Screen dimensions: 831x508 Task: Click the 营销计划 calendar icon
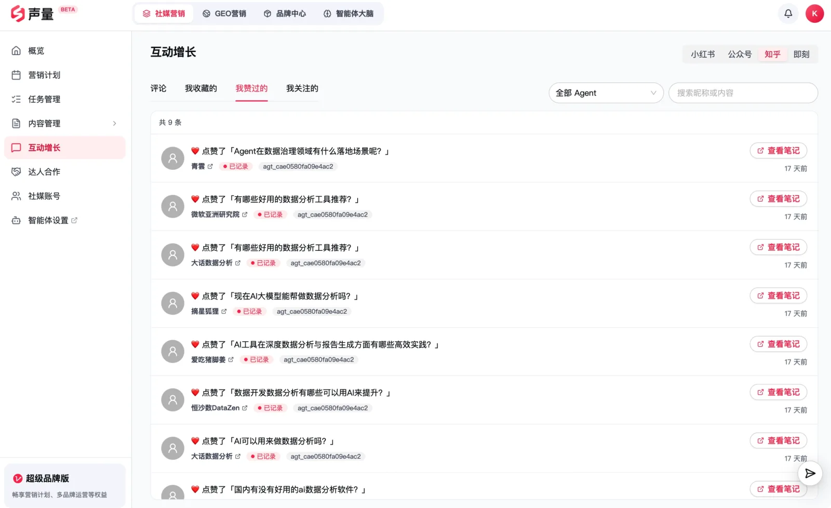point(16,75)
